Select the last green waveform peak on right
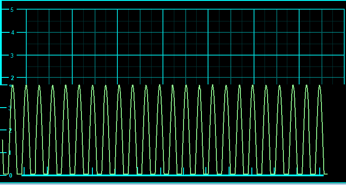 coord(319,87)
